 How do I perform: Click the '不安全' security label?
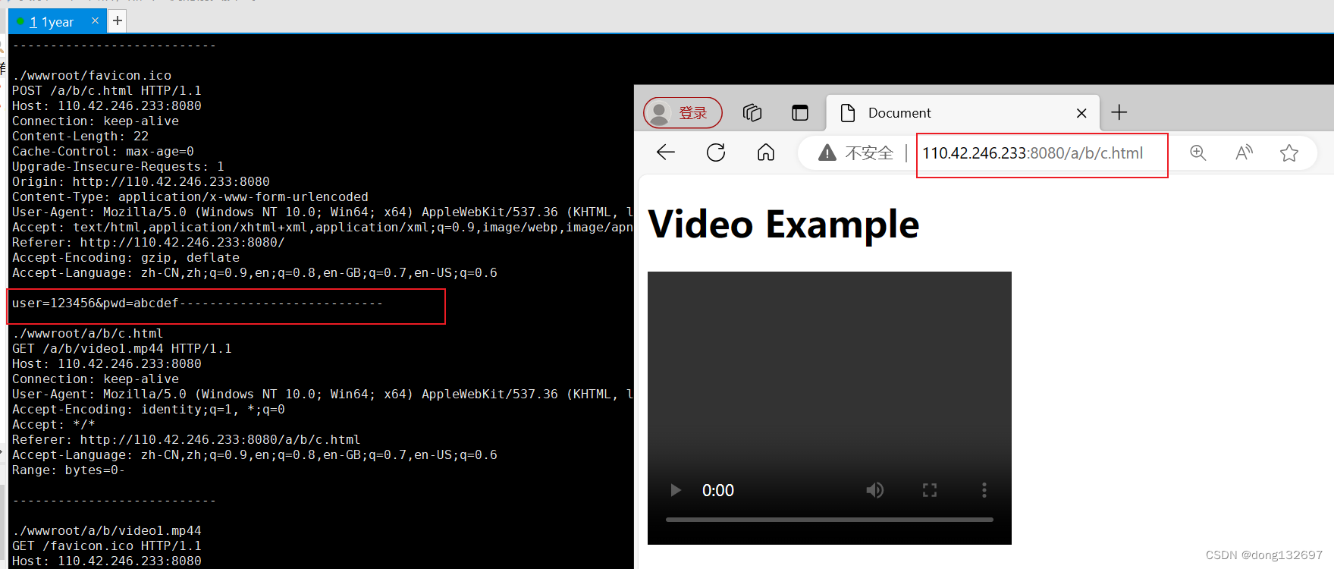869,153
